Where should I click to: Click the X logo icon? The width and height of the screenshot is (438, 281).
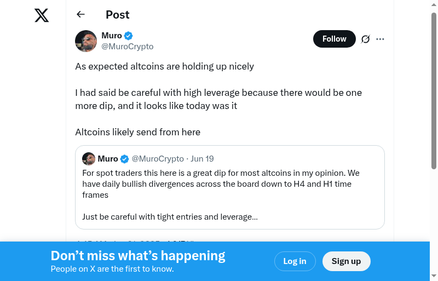pyautogui.click(x=42, y=15)
